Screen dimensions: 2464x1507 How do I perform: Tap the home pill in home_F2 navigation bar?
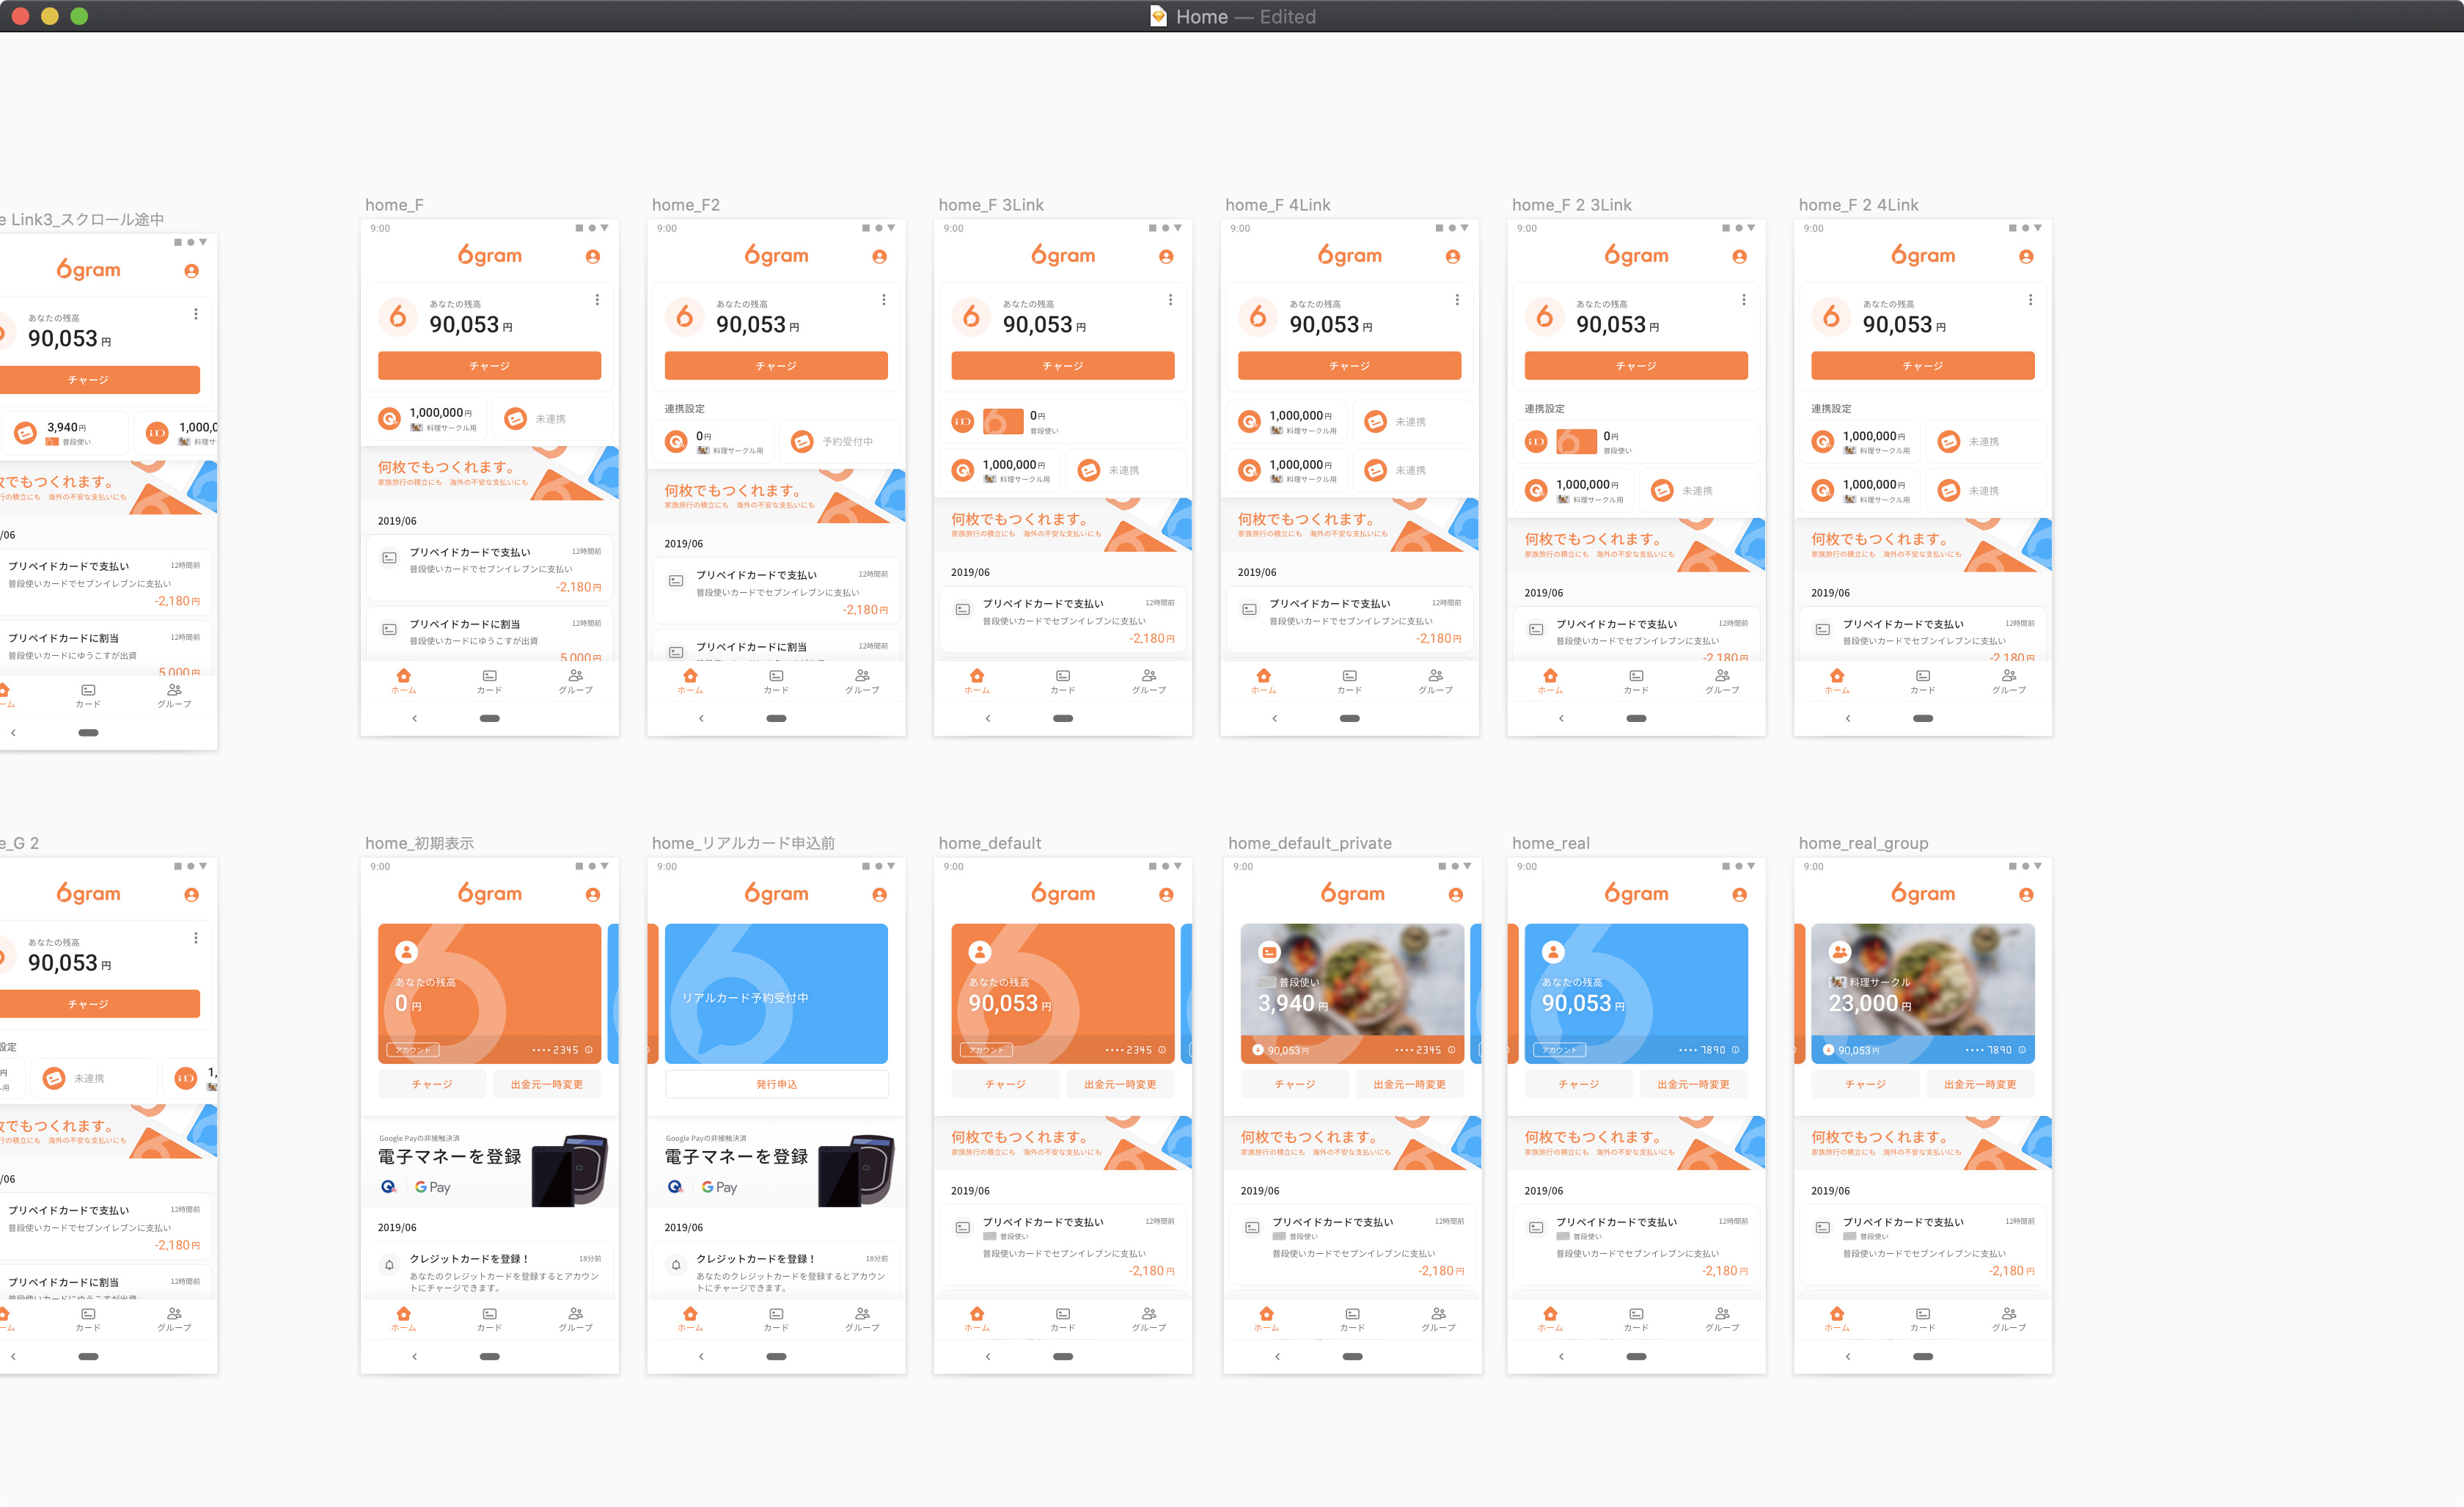776,718
